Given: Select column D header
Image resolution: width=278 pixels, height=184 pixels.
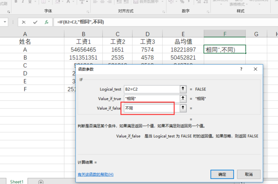Looking at the screenshot, I should pyautogui.click(x=148, y=34).
